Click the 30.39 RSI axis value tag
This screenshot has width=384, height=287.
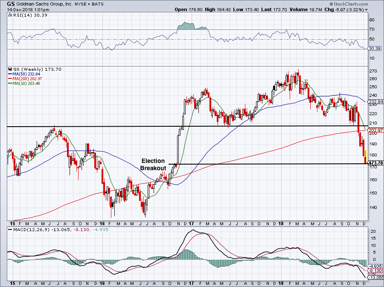click(375, 49)
